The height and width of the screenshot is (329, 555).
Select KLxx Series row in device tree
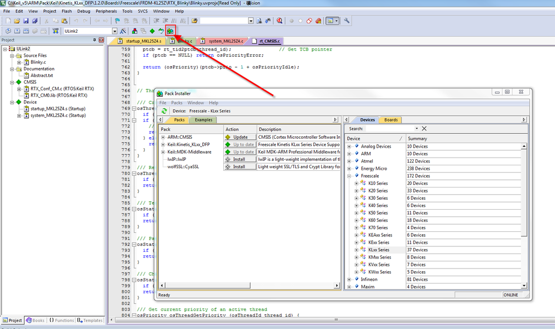379,250
